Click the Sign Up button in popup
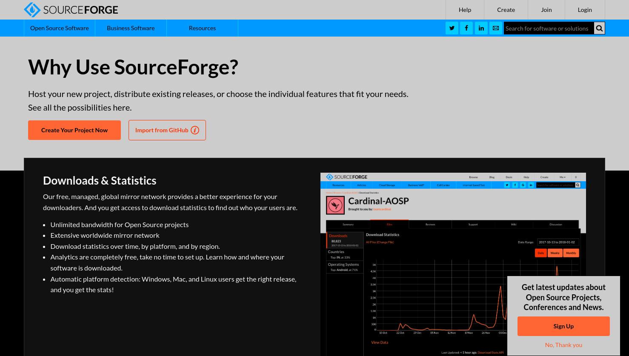Viewport: 629px width, 356px height. coord(563,326)
